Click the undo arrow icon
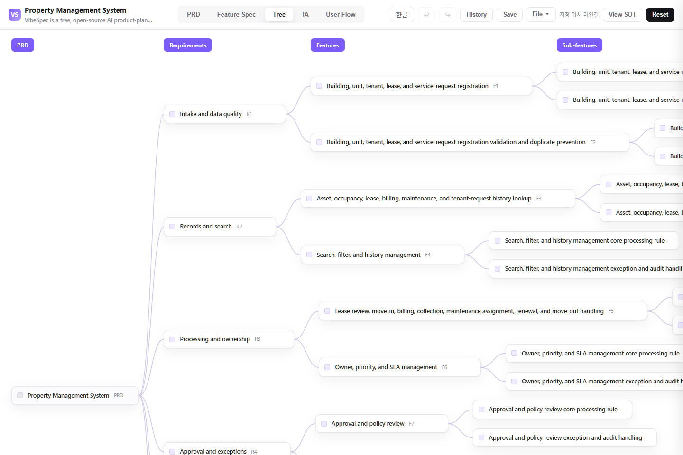683x455 pixels. click(426, 15)
